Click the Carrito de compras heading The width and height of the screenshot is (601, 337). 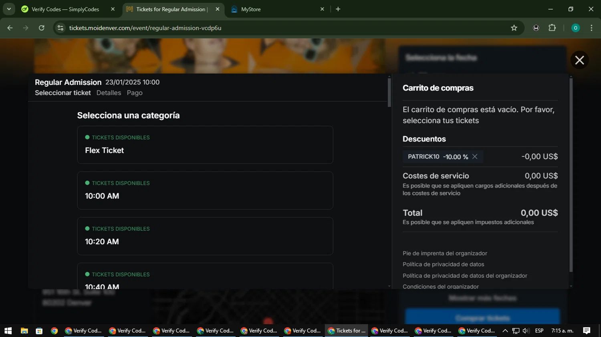coord(438,88)
